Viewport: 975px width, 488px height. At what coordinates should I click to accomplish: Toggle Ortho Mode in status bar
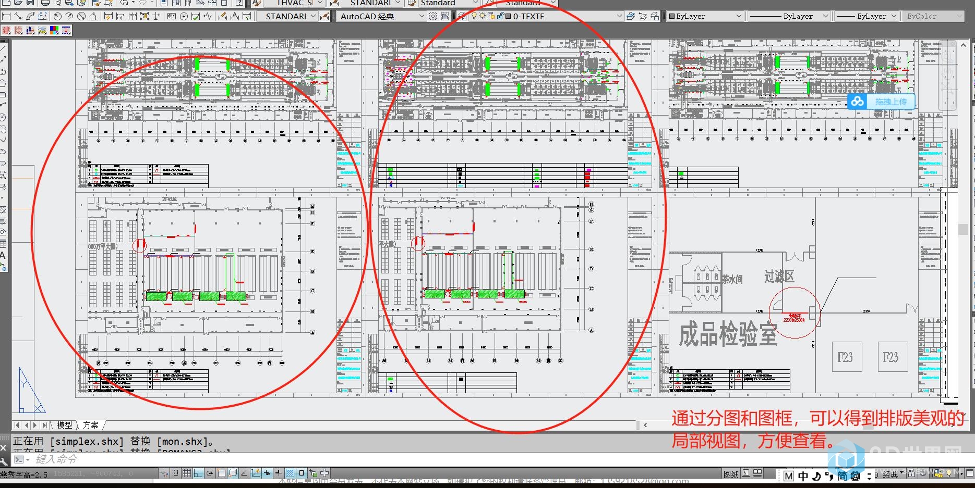(x=198, y=473)
